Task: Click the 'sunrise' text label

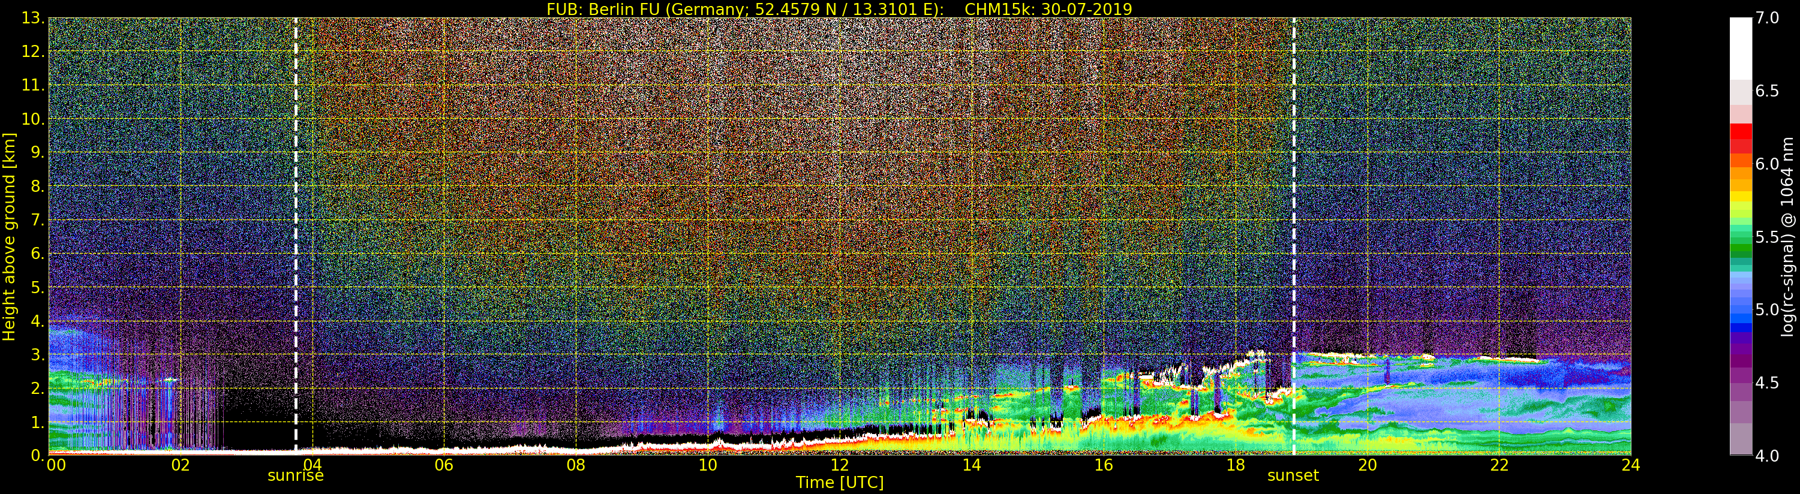Action: coord(296,476)
